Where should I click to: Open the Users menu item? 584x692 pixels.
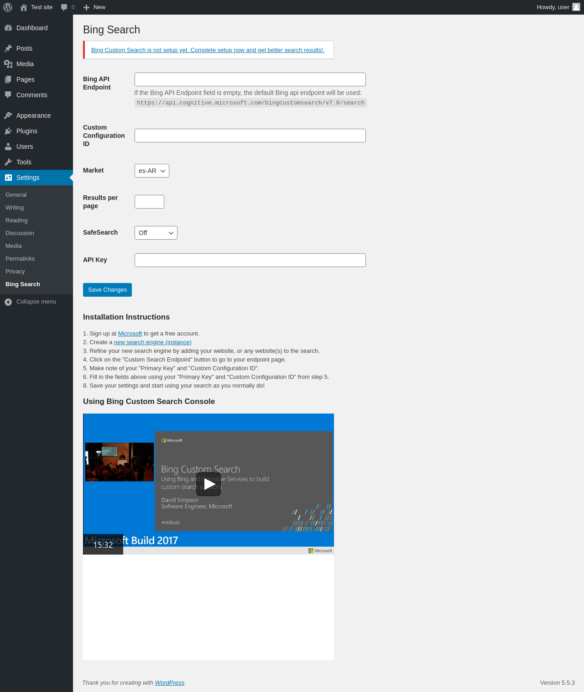tap(36, 147)
